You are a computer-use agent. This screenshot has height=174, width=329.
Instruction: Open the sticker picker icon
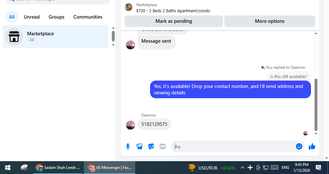coord(151,146)
